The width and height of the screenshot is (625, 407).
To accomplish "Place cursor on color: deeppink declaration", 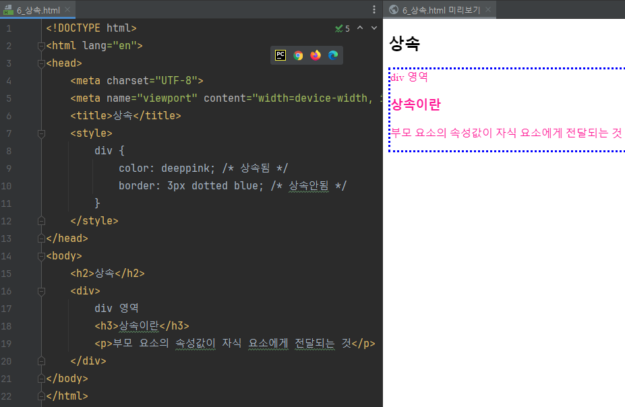I will click(167, 168).
